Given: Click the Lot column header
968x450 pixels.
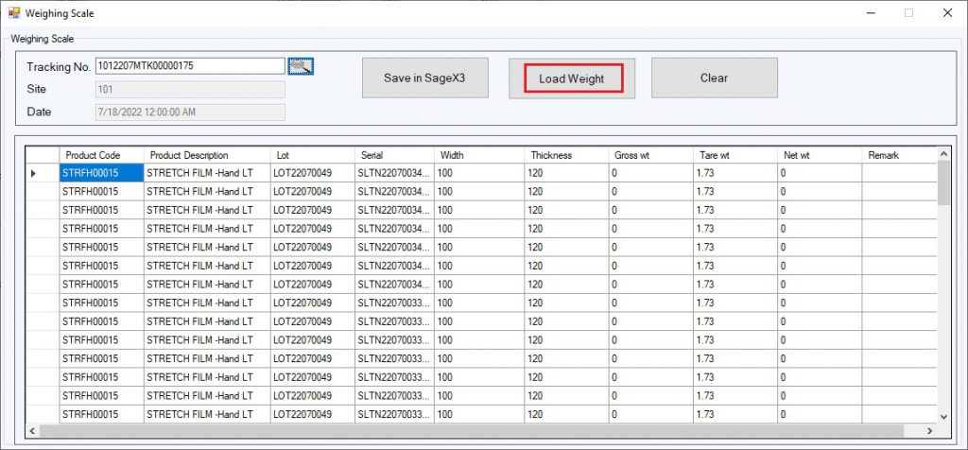Looking at the screenshot, I should coord(312,155).
